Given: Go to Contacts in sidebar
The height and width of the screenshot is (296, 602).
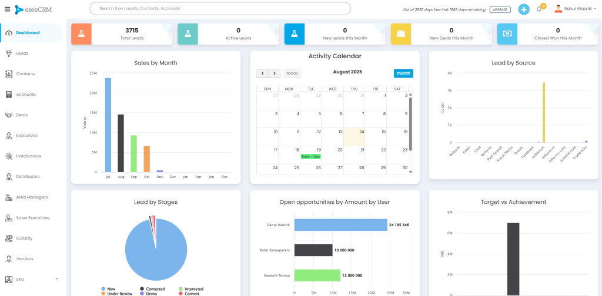Looking at the screenshot, I should pyautogui.click(x=25, y=74).
